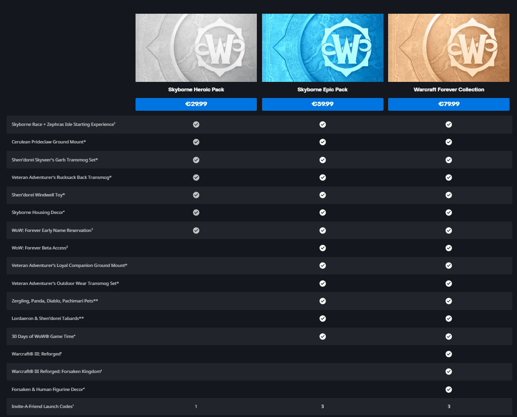Viewport: 517px width, 417px height.
Task: Click Warcraft III Reforged: Forsaken Kingdom label
Action: coord(57,372)
